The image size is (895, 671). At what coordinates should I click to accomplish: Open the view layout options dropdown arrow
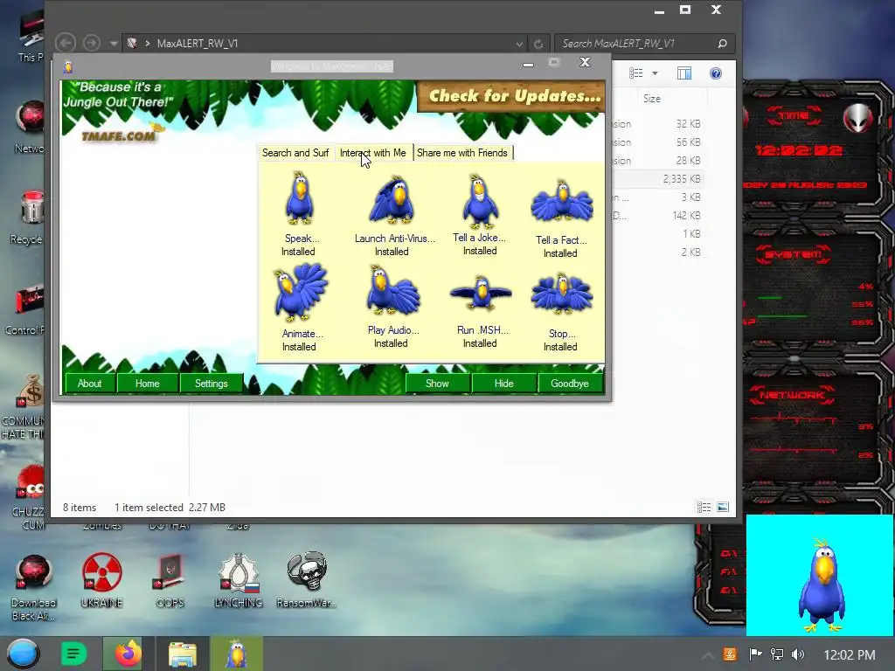(x=656, y=73)
